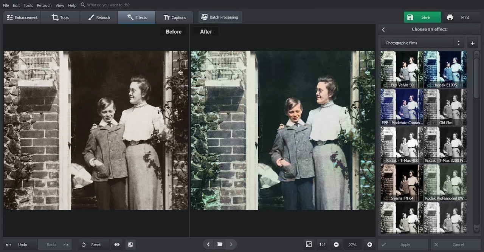Open the Retouch menu
This screenshot has width=484, height=252.
coord(44,5)
